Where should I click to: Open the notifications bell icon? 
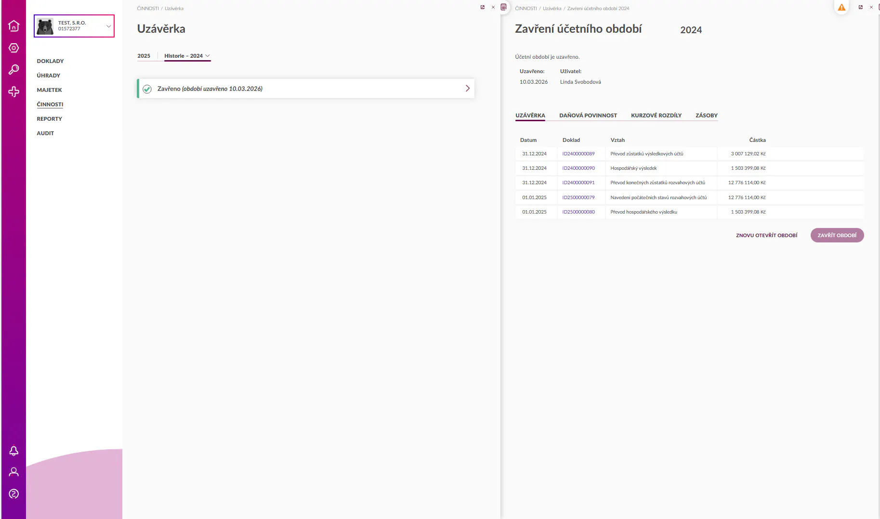14,451
